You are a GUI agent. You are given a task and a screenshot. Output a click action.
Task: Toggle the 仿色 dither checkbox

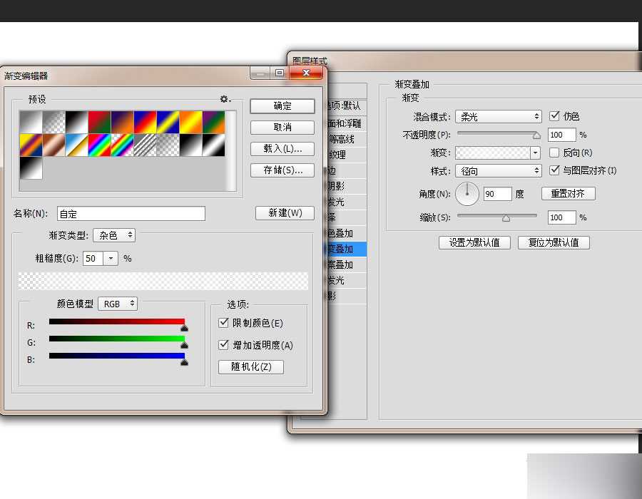[554, 115]
